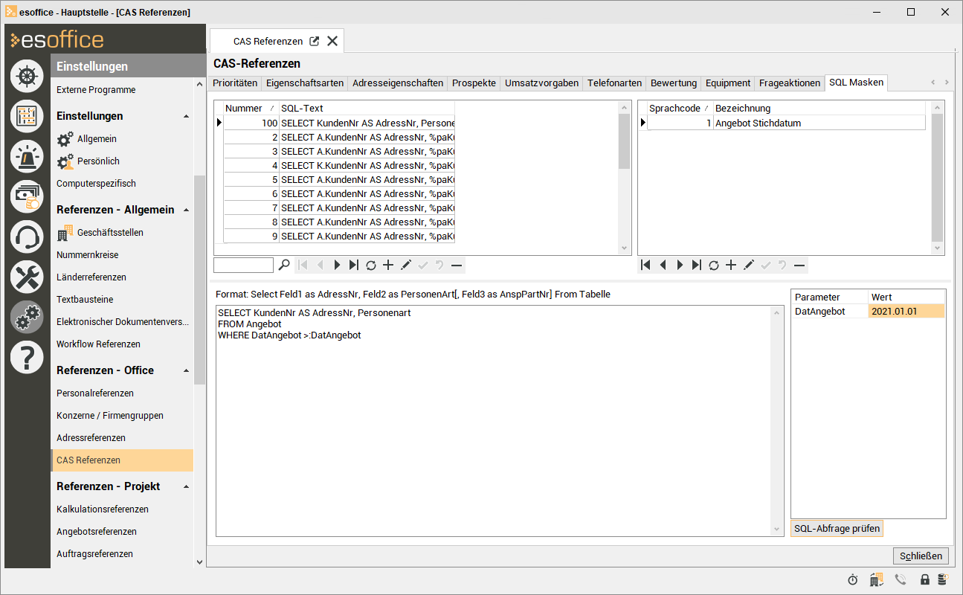
Task: Switch to the Telefonarten tab
Action: coord(614,83)
